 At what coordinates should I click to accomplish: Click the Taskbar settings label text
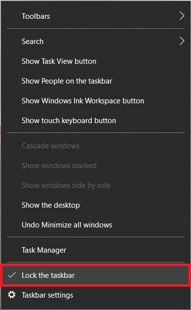click(47, 295)
